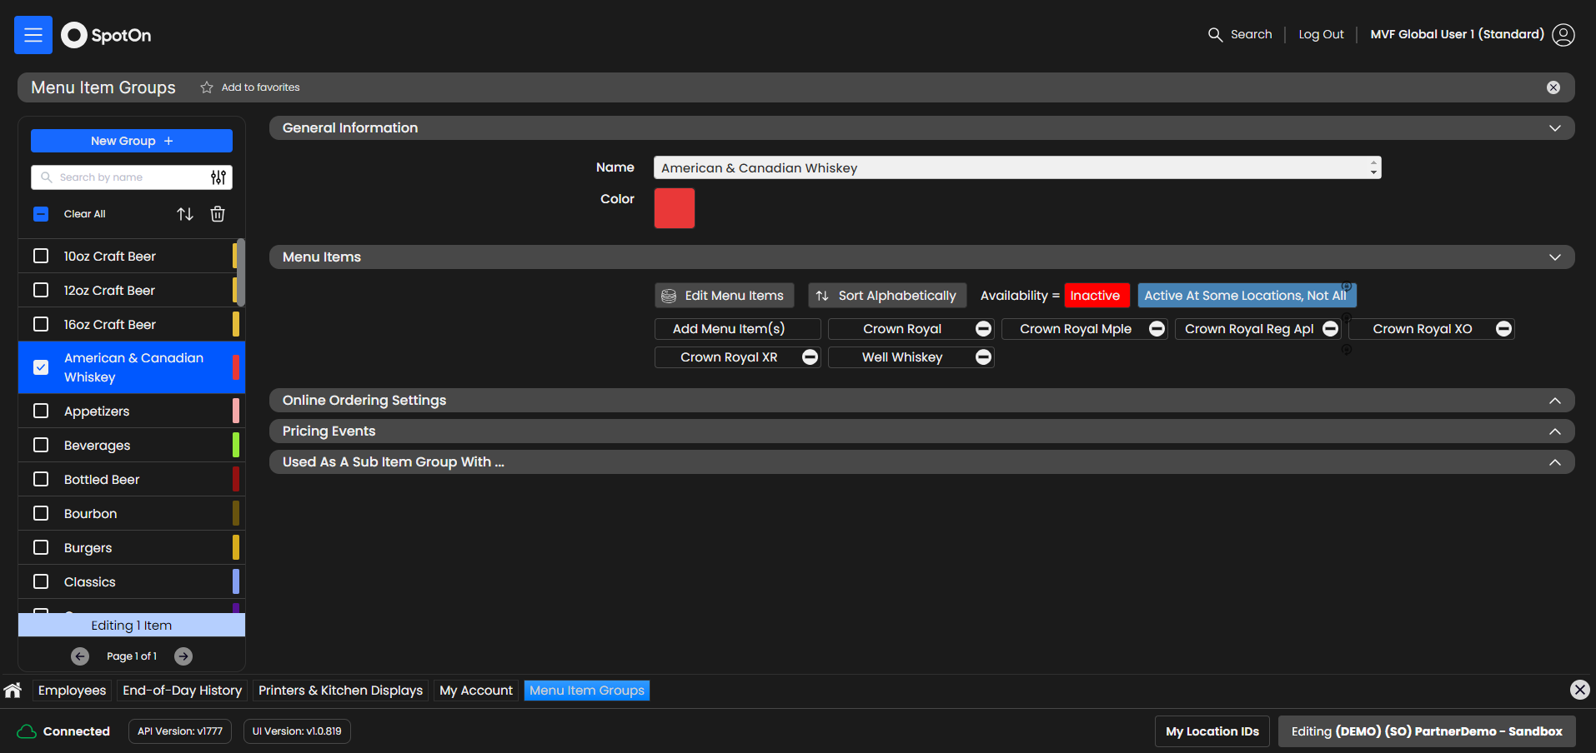
Task: Check the Classics checkbox
Action: (x=41, y=581)
